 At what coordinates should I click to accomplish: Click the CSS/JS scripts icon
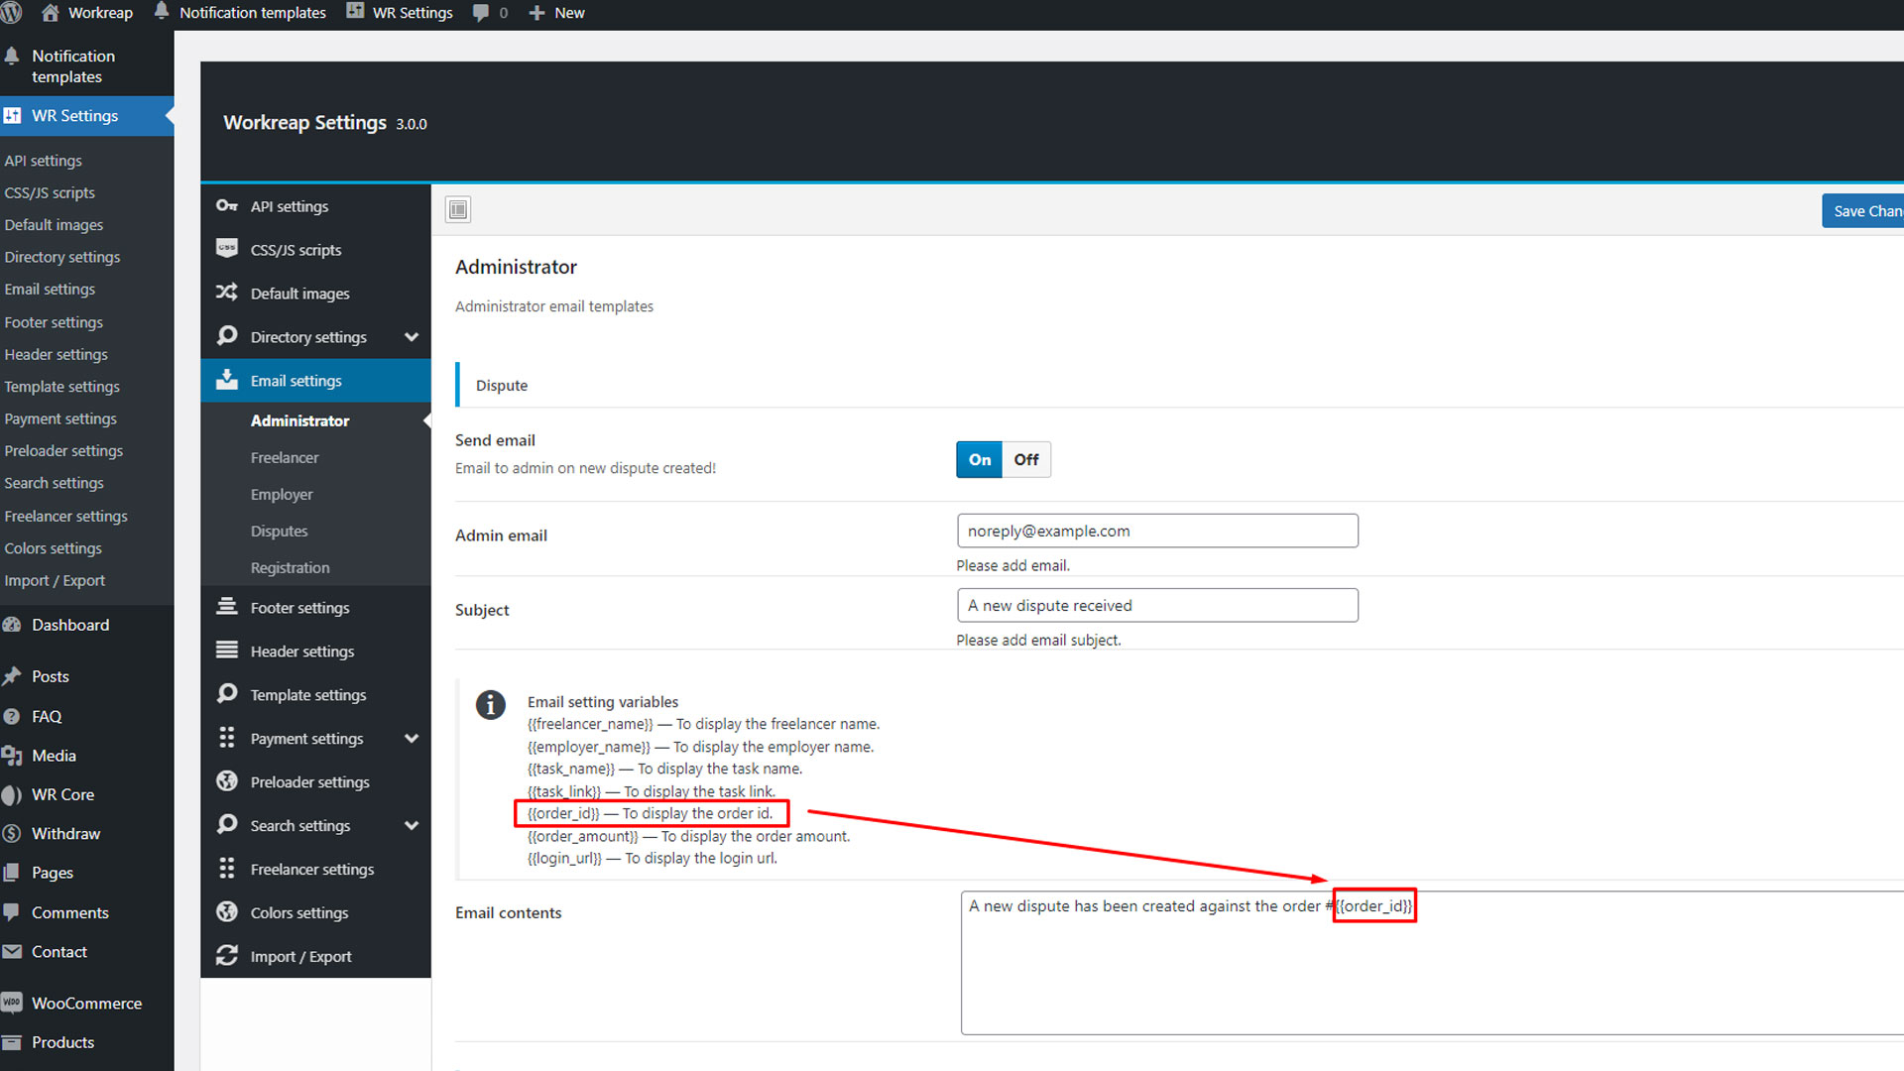point(227,249)
